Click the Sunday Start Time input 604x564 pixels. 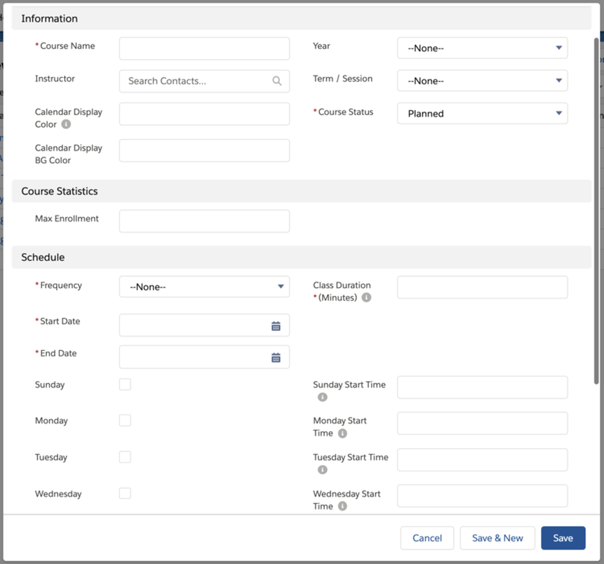tap(482, 387)
